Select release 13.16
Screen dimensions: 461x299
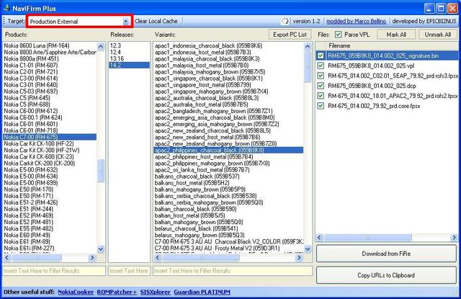[129, 58]
